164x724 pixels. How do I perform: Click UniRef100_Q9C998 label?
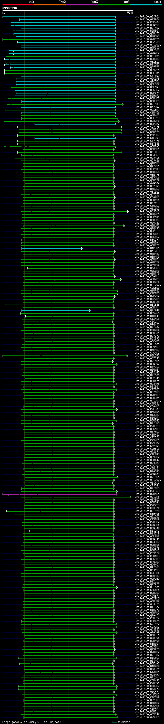click(x=147, y=79)
